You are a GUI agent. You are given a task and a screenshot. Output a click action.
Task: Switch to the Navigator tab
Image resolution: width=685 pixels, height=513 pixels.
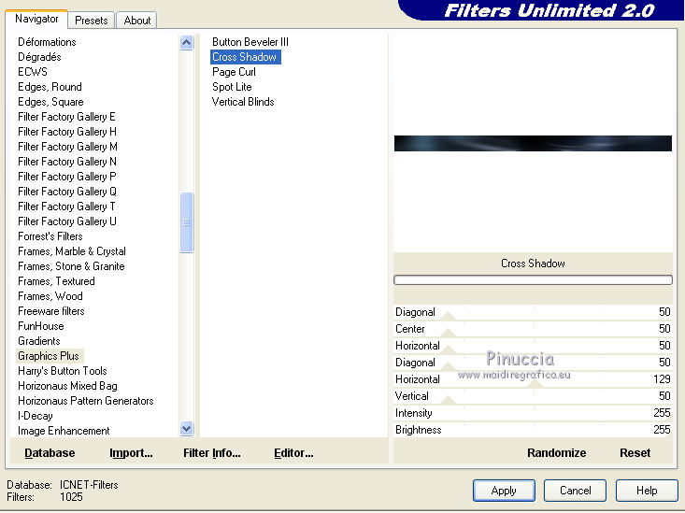pos(36,19)
